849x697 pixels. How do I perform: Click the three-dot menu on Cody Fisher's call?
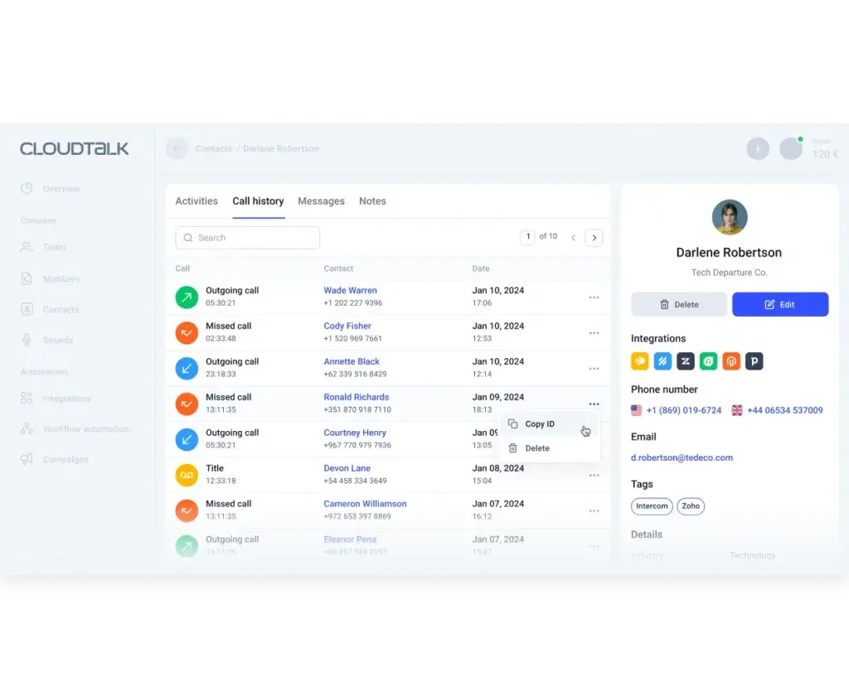[x=594, y=332]
